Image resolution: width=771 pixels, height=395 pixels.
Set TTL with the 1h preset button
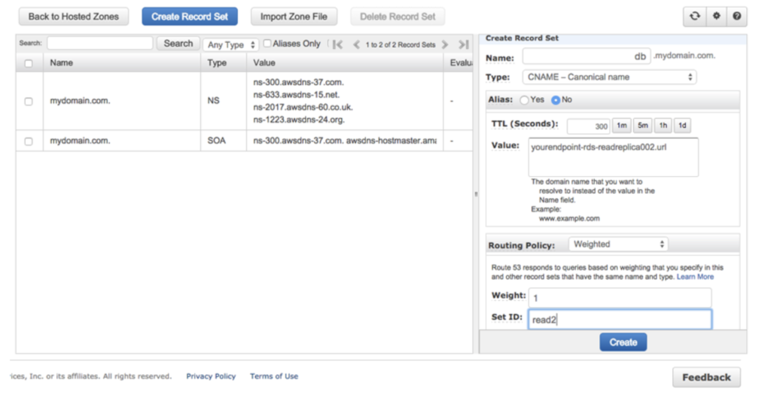pos(663,126)
